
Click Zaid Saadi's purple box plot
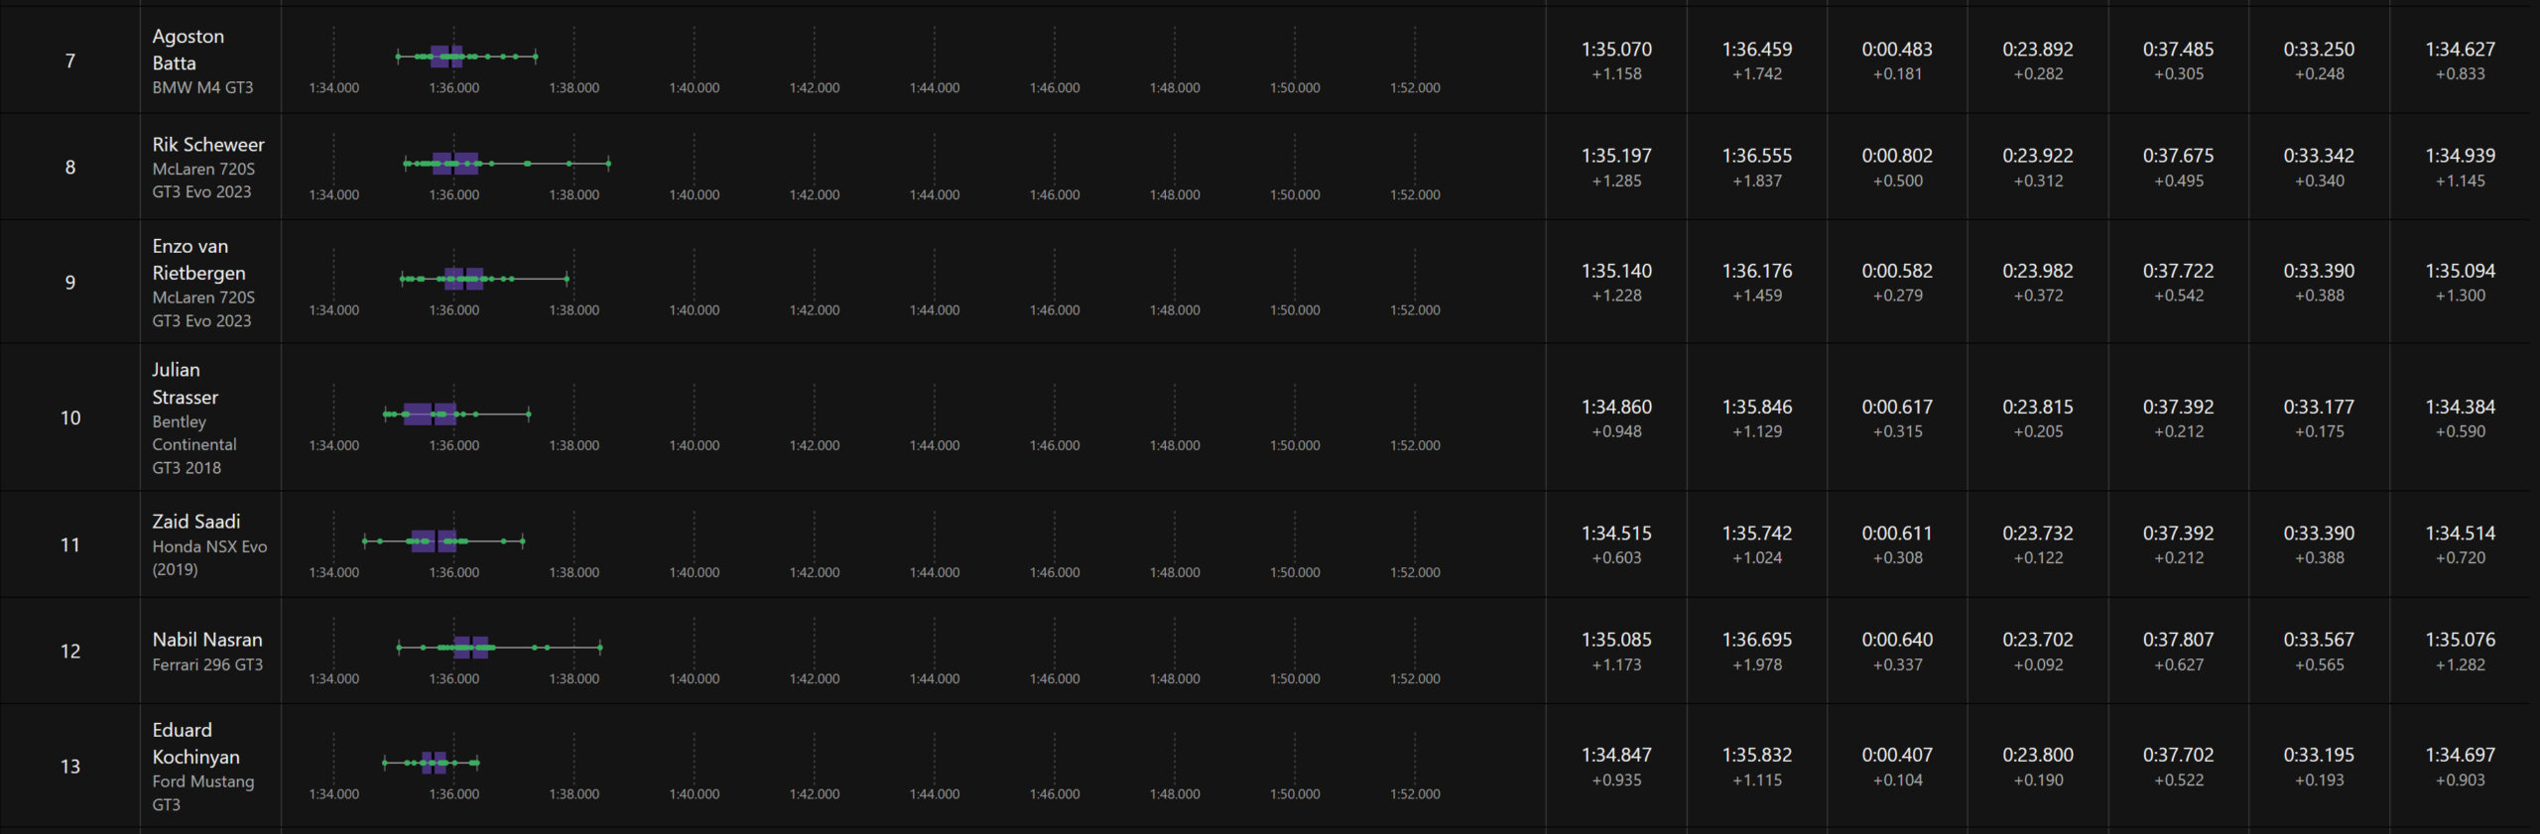tap(434, 541)
